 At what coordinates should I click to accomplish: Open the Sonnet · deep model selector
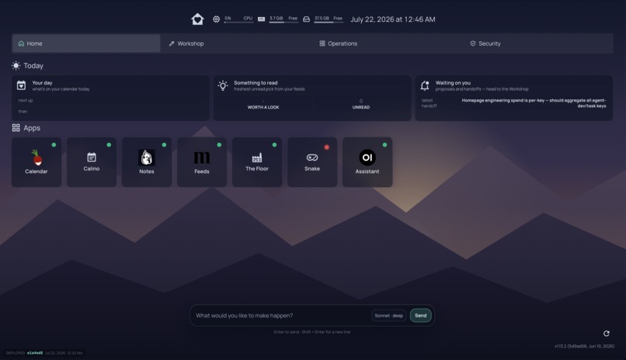click(x=388, y=315)
